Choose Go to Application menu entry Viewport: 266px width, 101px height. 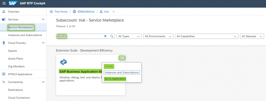(115, 79)
